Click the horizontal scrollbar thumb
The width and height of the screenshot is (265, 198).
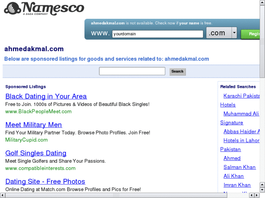pos(116,195)
